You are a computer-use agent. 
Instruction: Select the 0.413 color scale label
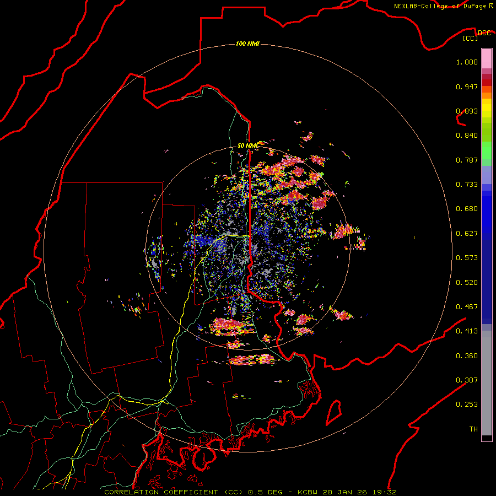point(467,331)
